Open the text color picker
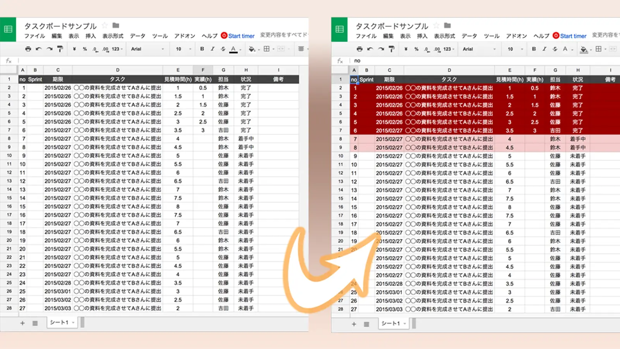 click(x=233, y=49)
